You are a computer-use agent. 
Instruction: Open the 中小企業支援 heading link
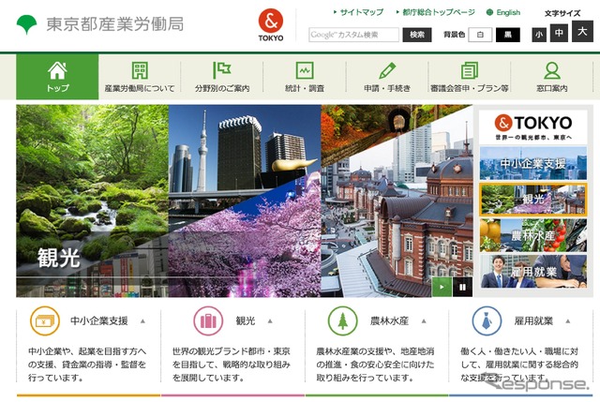click(99, 320)
